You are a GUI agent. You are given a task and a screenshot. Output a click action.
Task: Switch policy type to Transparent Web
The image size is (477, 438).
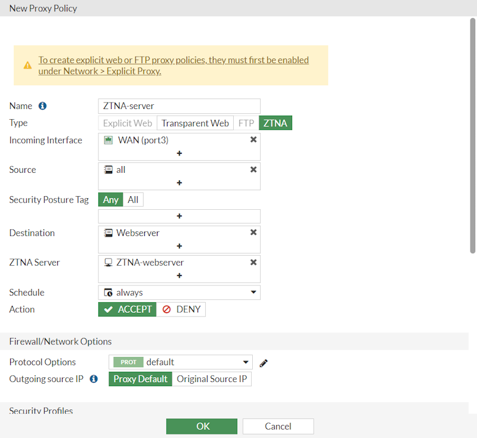tap(195, 123)
